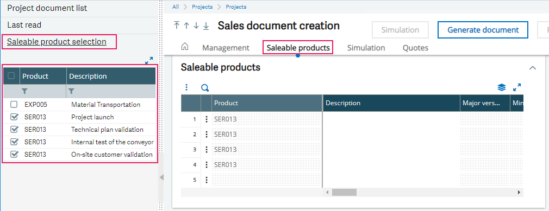Open the home tab icon
Screen dimensions: 549x211
pos(184,47)
